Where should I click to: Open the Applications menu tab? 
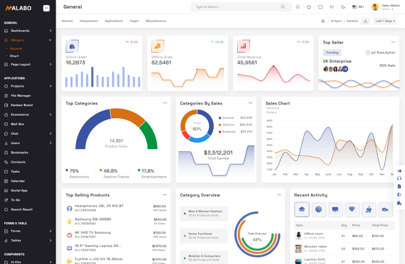[x=114, y=21]
